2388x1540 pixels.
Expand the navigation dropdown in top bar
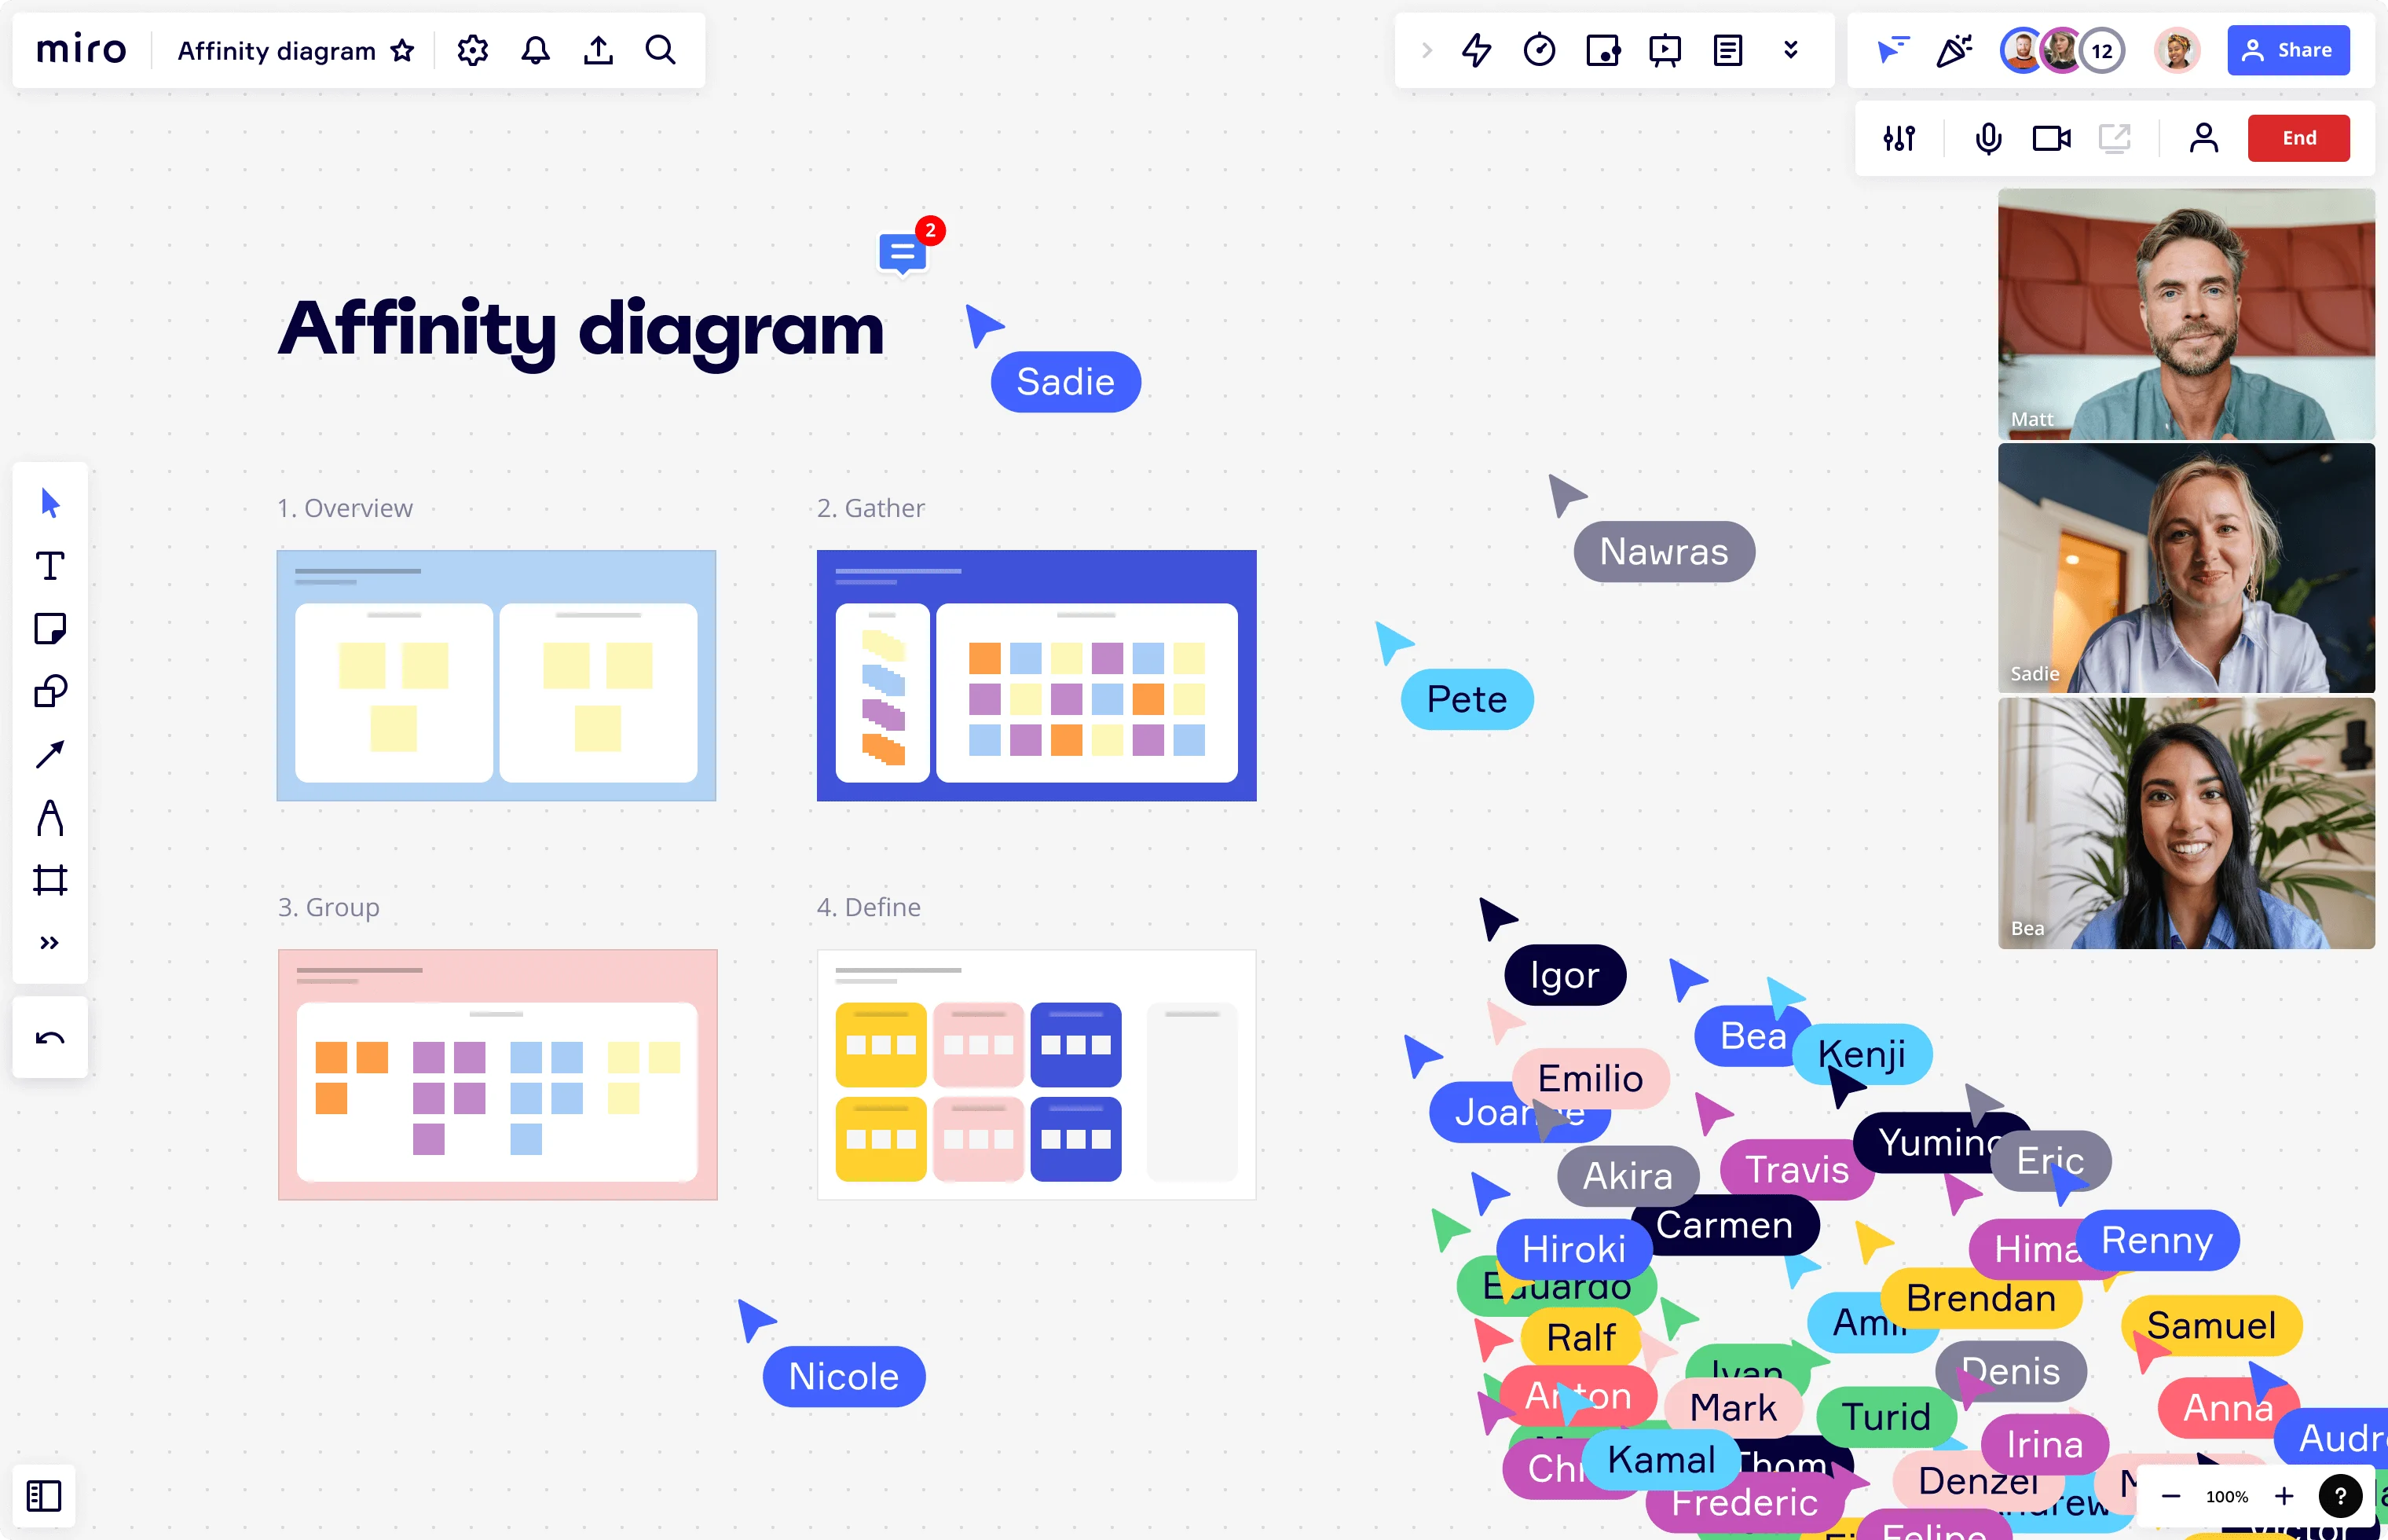(1791, 49)
